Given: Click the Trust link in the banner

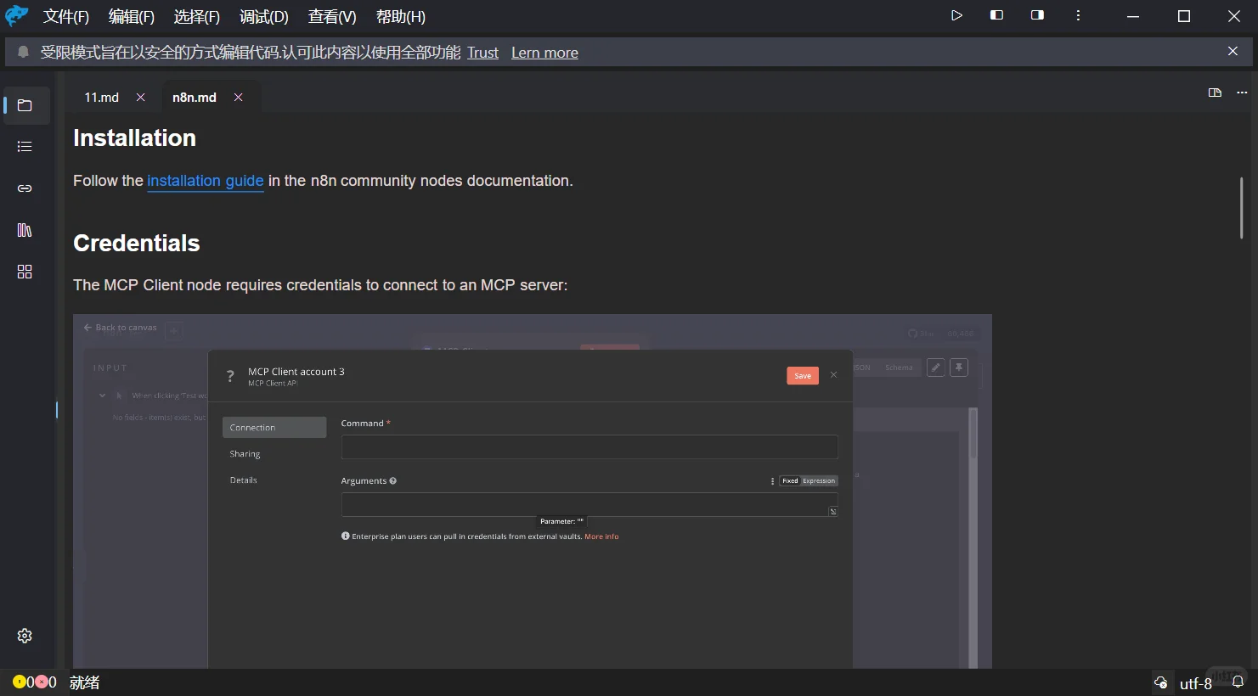Looking at the screenshot, I should [482, 53].
